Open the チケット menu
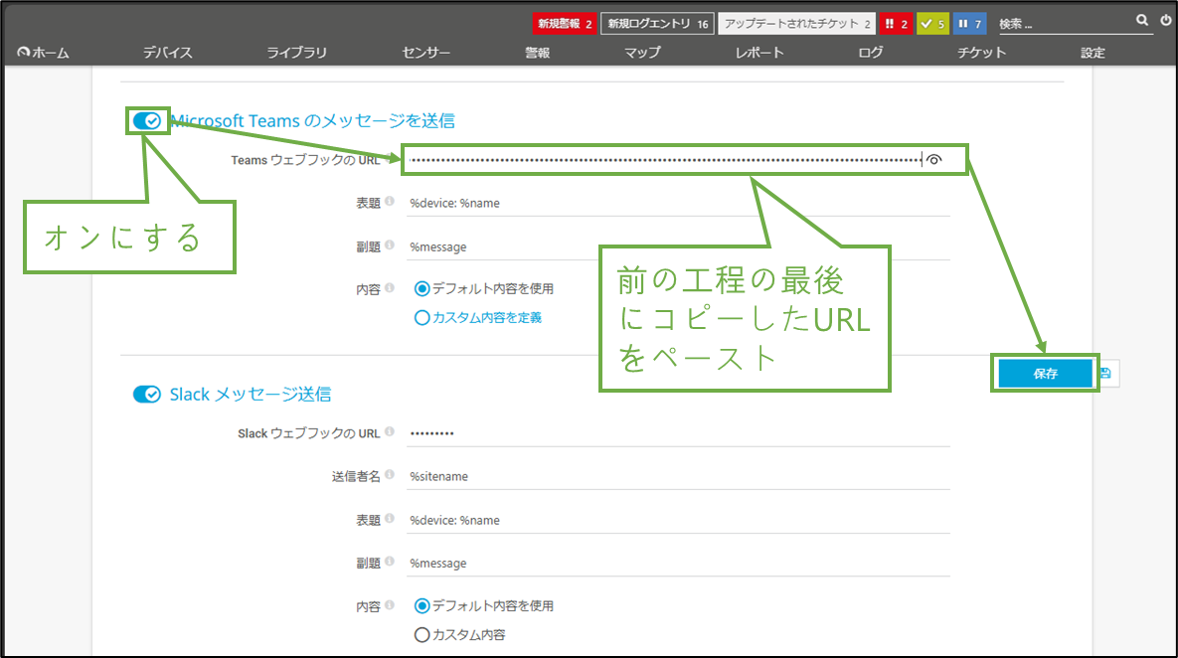The width and height of the screenshot is (1178, 658). click(x=981, y=53)
